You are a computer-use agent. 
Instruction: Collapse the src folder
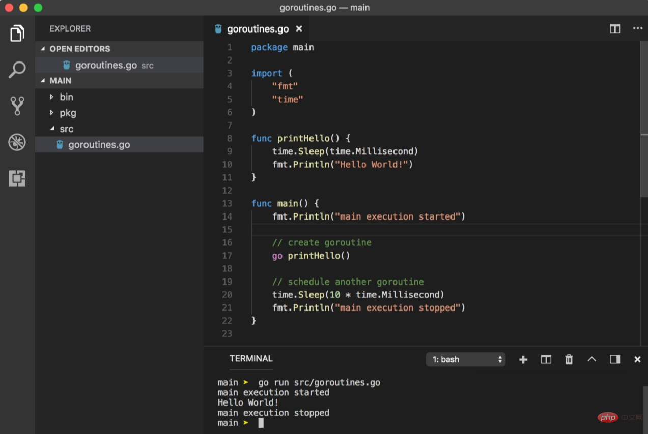click(x=66, y=129)
